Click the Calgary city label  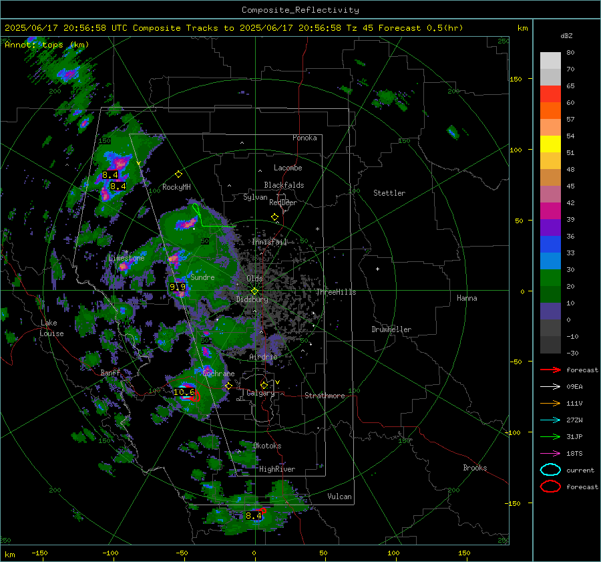pos(260,393)
